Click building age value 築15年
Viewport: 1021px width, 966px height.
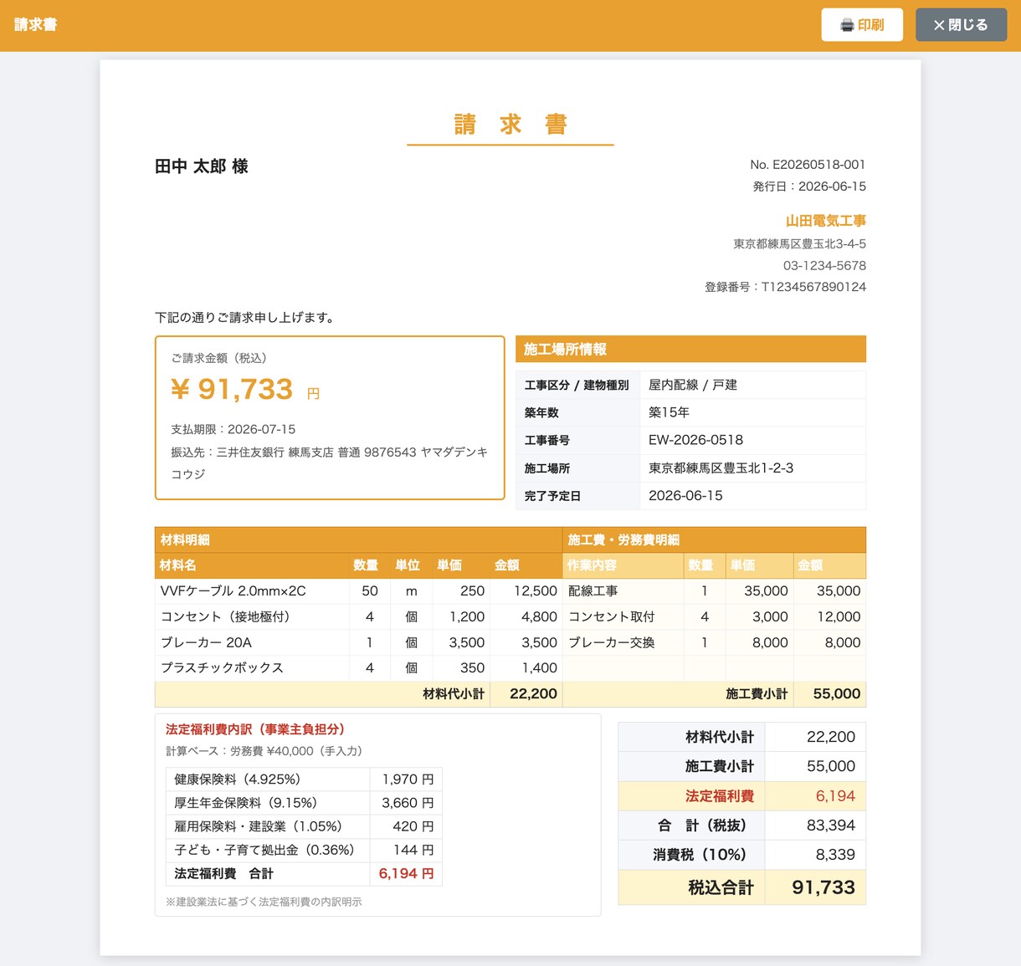(669, 412)
